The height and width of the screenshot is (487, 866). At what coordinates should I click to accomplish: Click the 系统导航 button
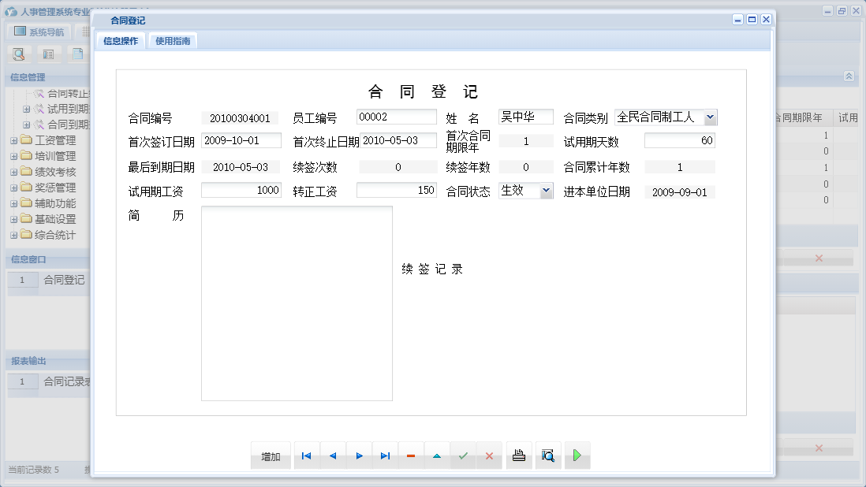pyautogui.click(x=37, y=31)
